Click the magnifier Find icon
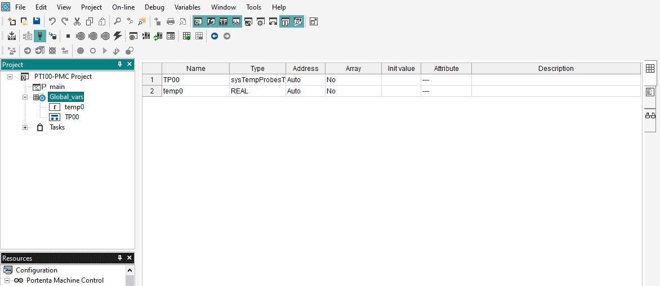 tap(117, 21)
